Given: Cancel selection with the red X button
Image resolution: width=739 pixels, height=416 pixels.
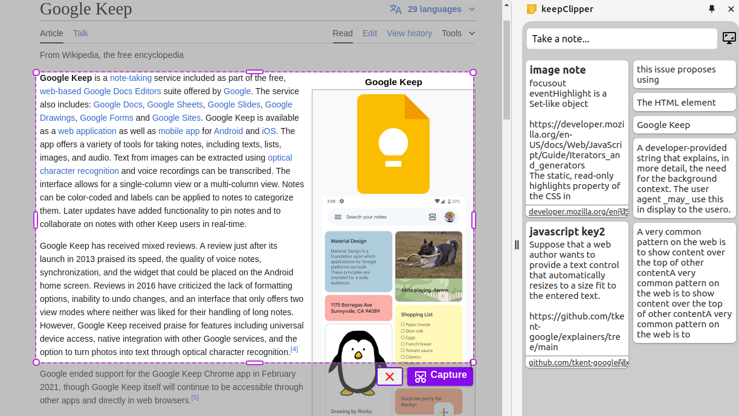Looking at the screenshot, I should pyautogui.click(x=390, y=376).
